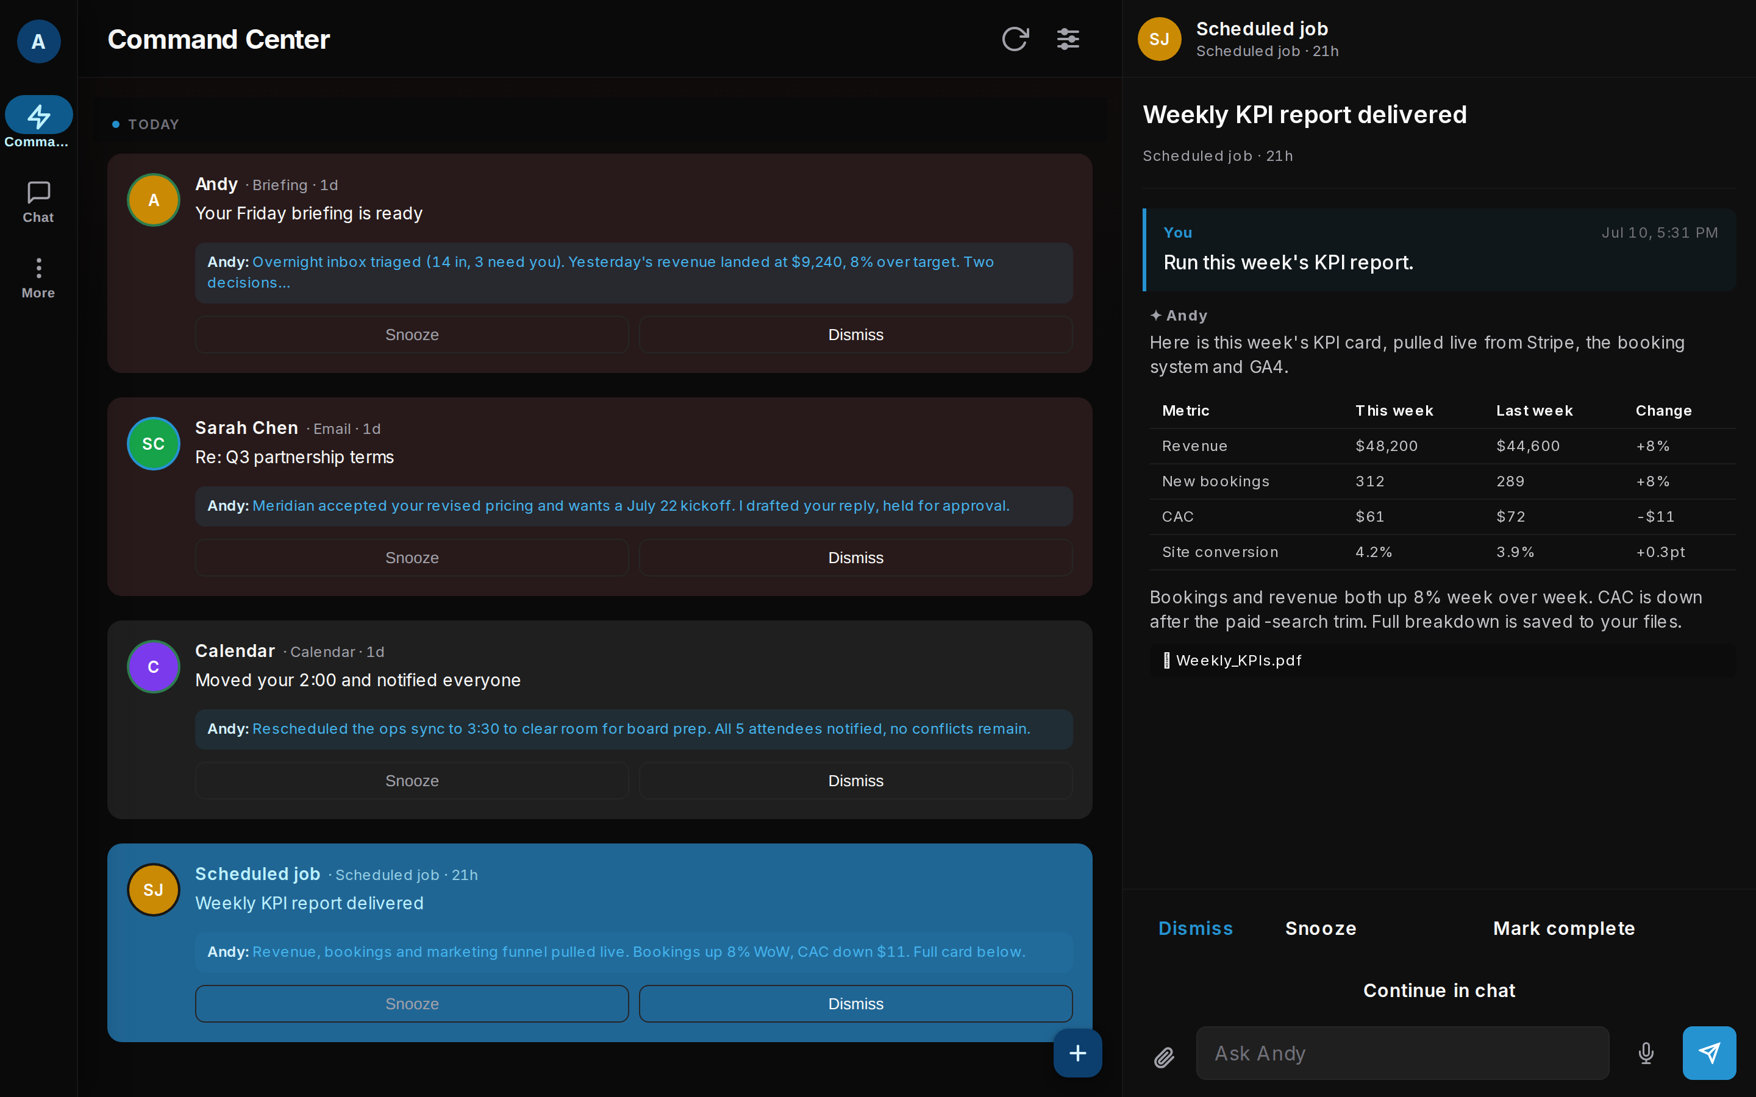Viewport: 1756px width, 1097px height.
Task: Click the user avatar A in the sidebar
Action: click(x=38, y=41)
